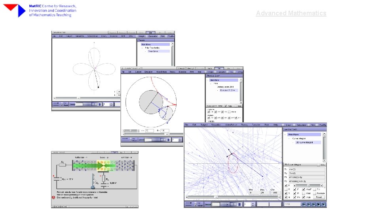Open Help menu in curve integral window
The image size is (380, 213).
pyautogui.click(x=275, y=125)
